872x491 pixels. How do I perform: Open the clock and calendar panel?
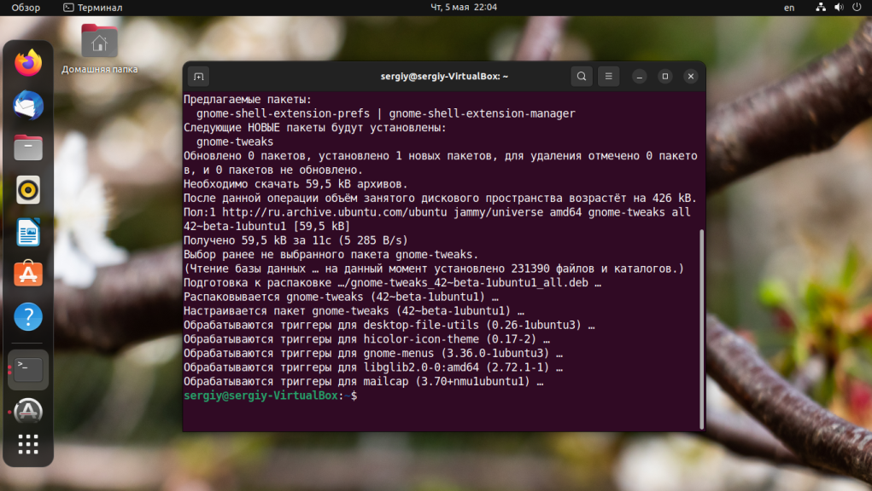[464, 7]
